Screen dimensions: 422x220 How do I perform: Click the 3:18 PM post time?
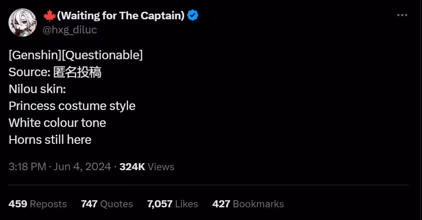click(x=27, y=167)
